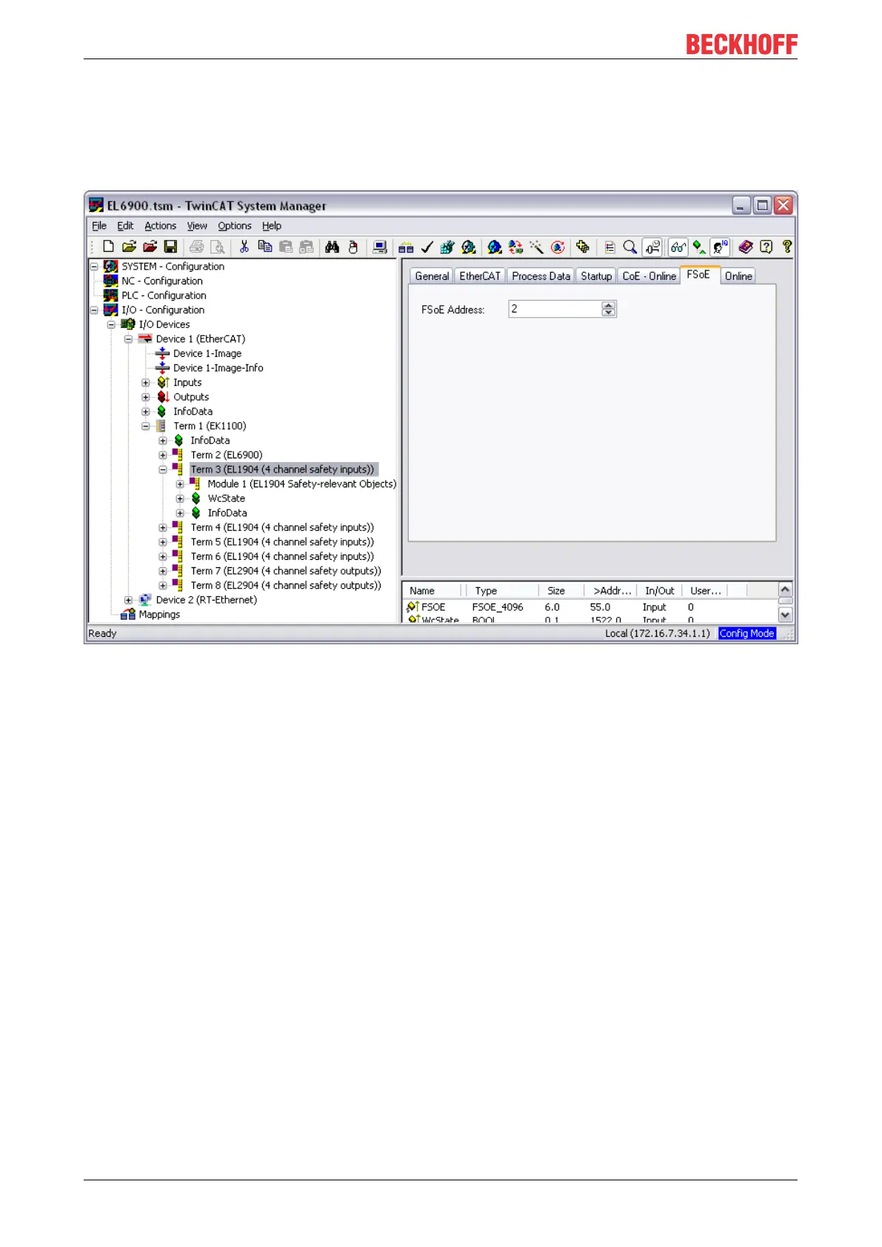Image resolution: width=882 pixels, height=1247 pixels.
Task: Click the New file toolbar icon
Action: pos(108,247)
